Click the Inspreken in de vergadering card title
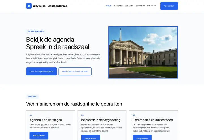Screen dimensions: 204x140 click(x=101, y=120)
